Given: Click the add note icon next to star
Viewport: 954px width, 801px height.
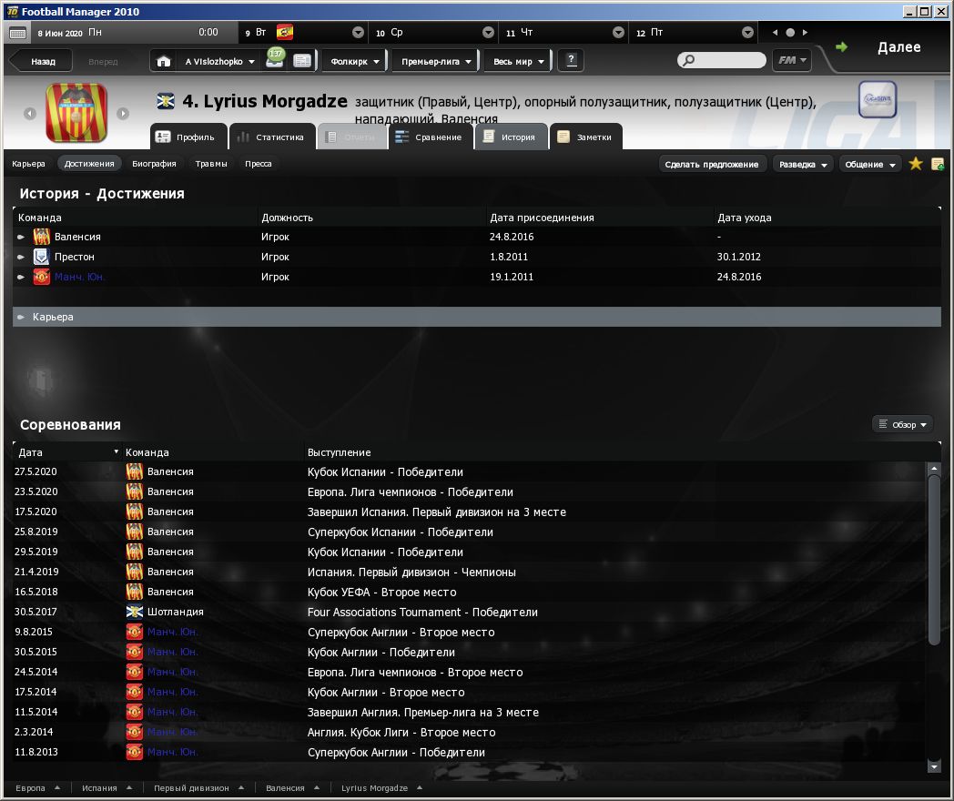Looking at the screenshot, I should pos(937,164).
